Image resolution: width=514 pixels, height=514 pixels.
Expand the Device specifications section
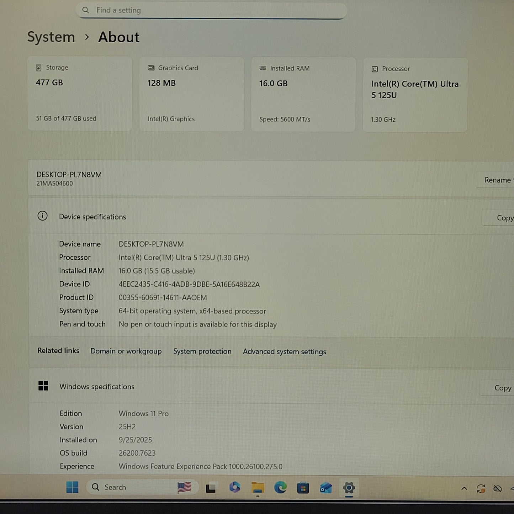tap(92, 217)
